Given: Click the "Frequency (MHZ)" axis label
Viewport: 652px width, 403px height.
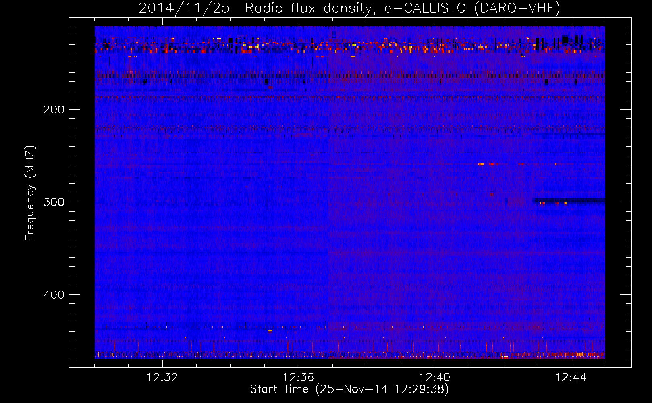Looking at the screenshot, I should click(x=30, y=193).
